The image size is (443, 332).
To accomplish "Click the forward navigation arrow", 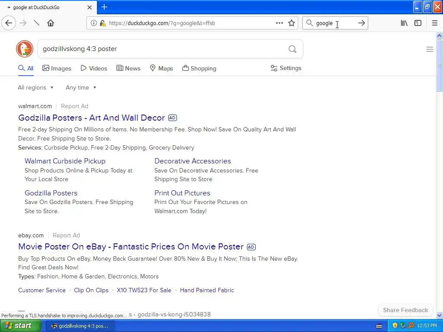I will pos(23,23).
